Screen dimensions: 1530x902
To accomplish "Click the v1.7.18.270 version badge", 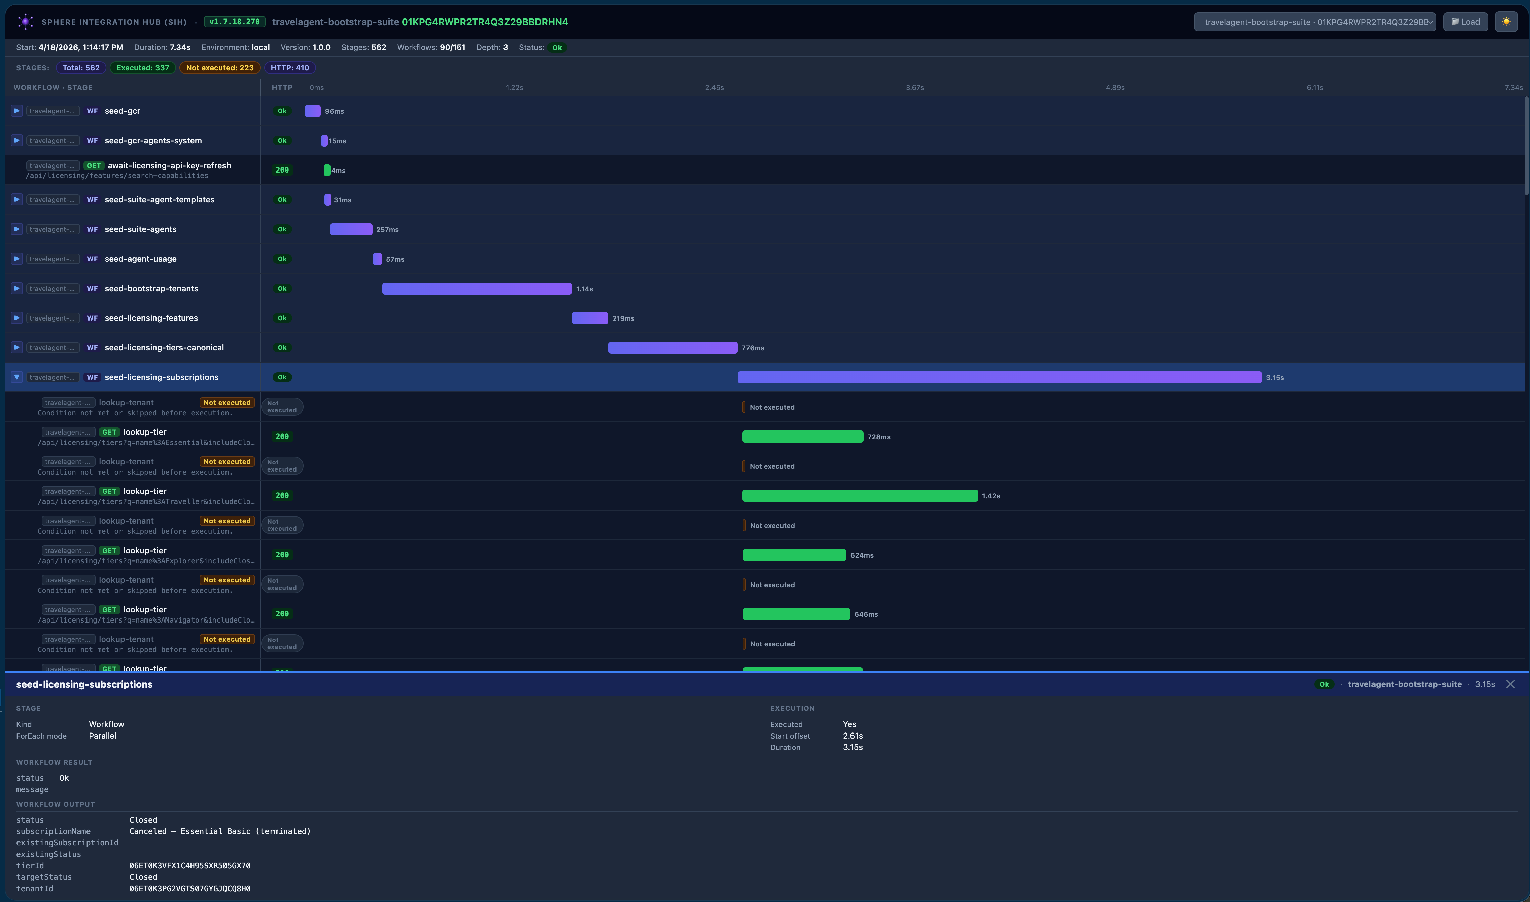I will coord(235,22).
